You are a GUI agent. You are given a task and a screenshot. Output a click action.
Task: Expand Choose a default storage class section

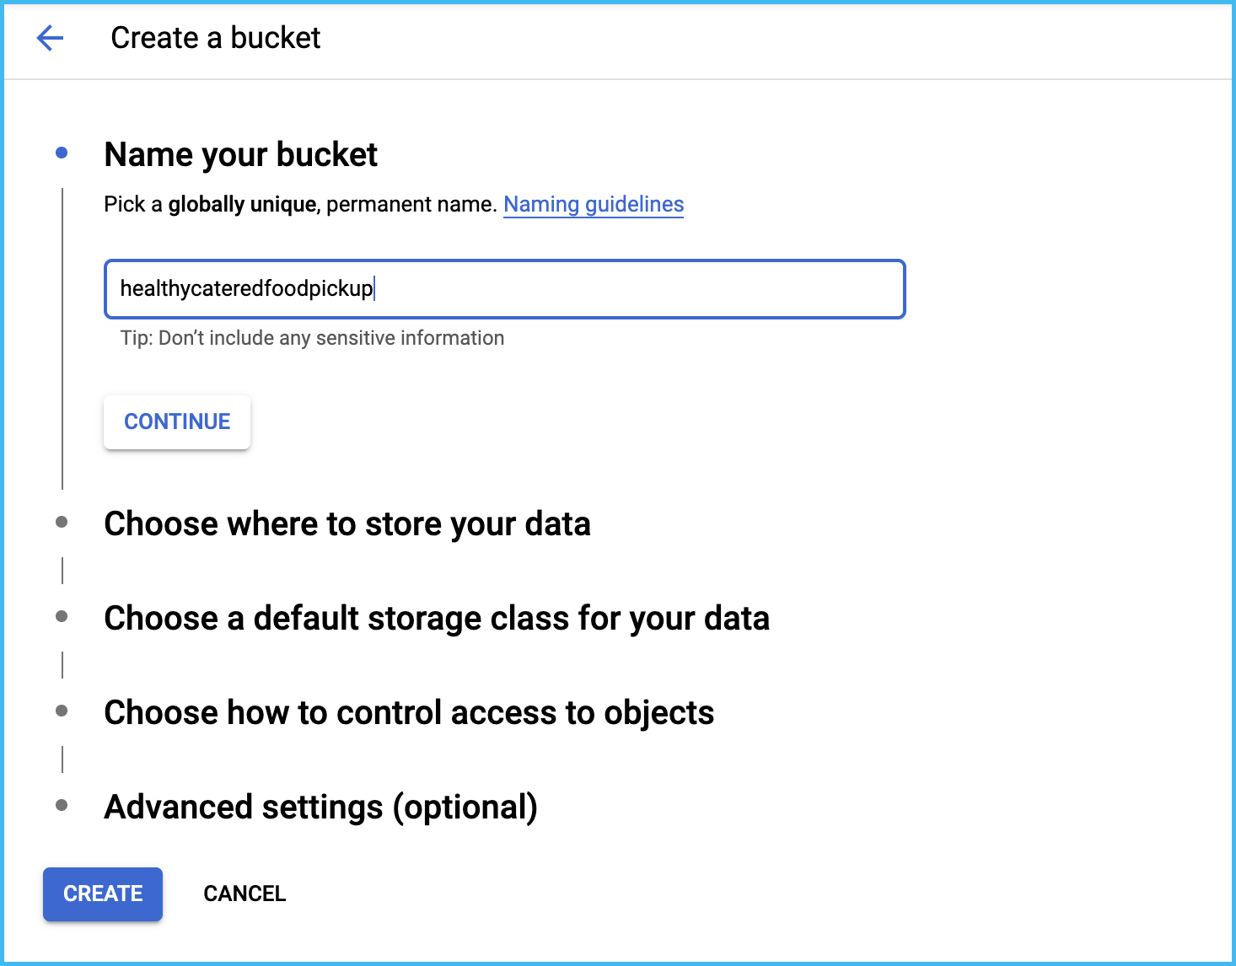pyautogui.click(x=436, y=618)
